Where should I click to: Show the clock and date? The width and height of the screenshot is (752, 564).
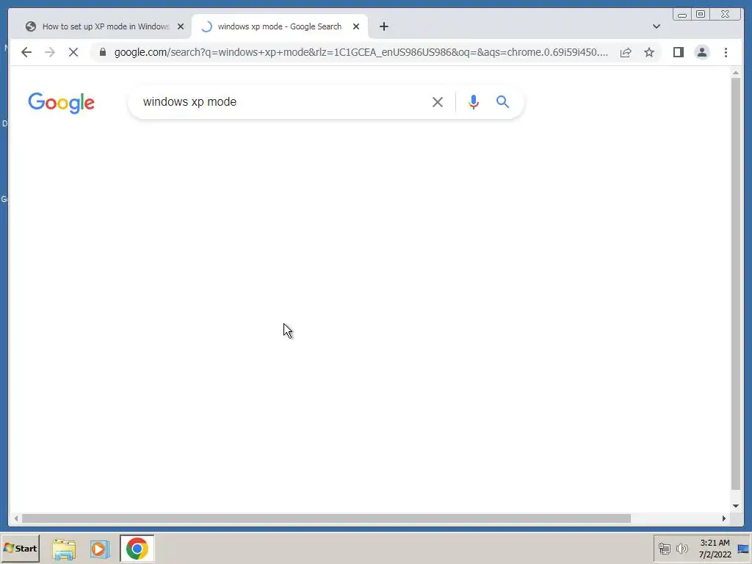coord(715,549)
